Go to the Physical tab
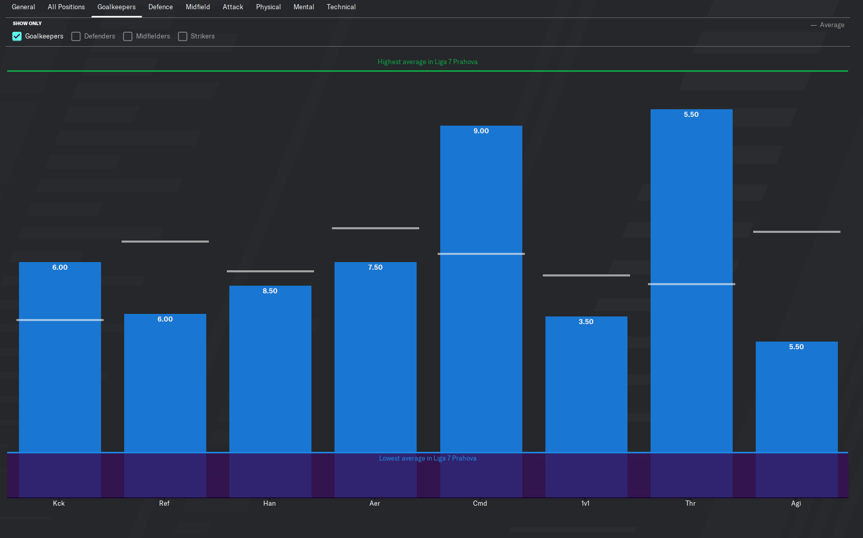The width and height of the screenshot is (863, 538). [268, 7]
